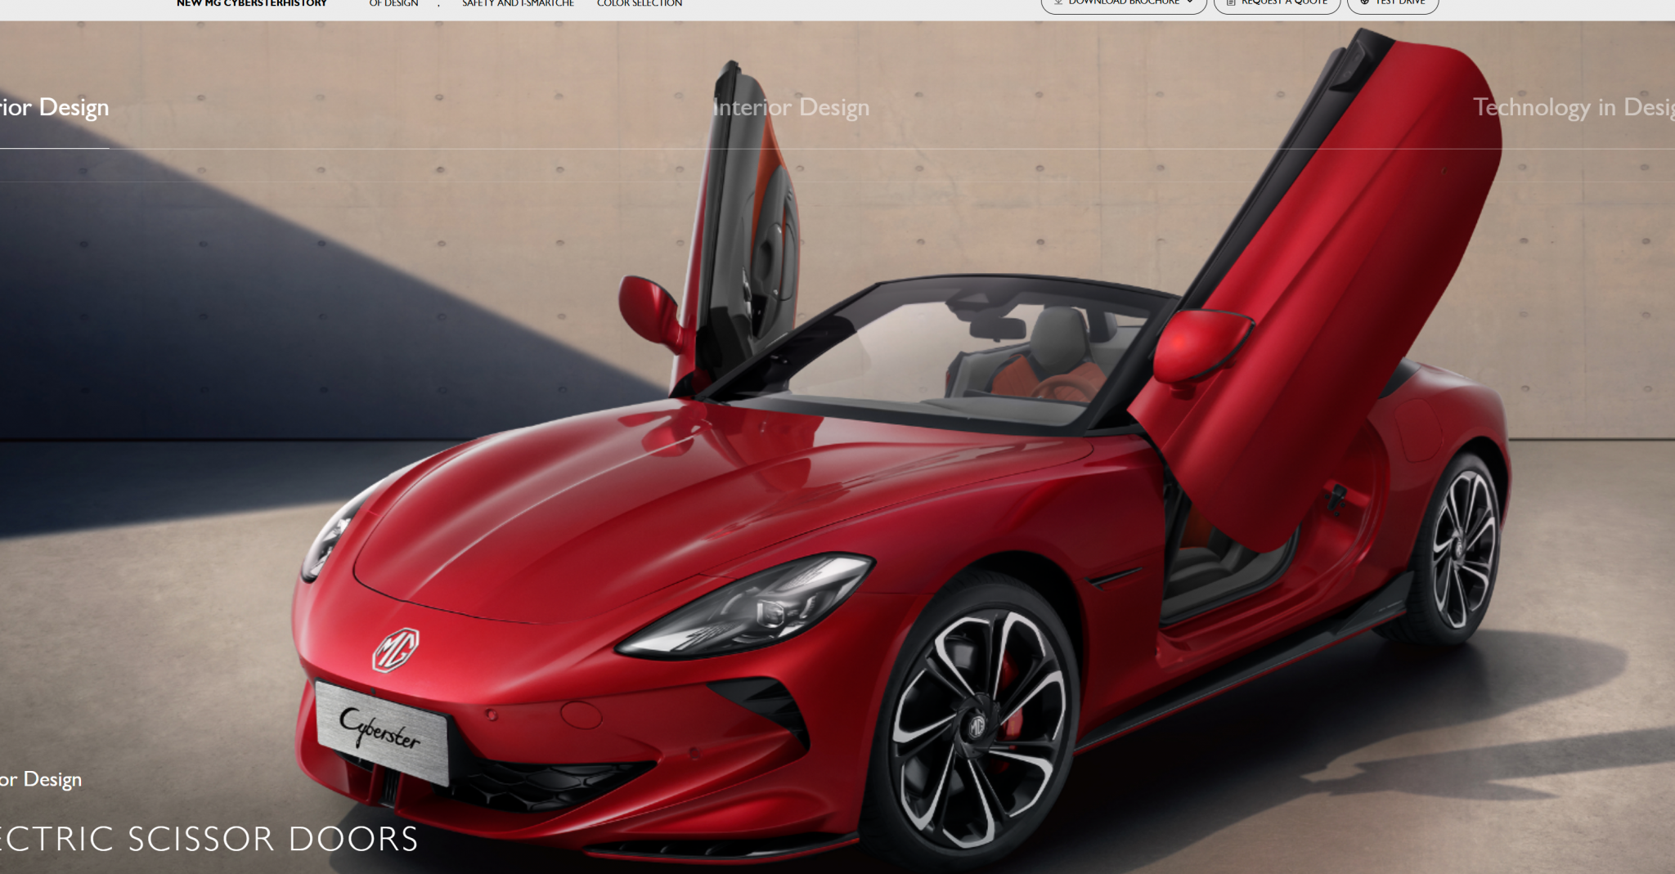Screen dimensions: 1675x874
Task: Open the Color Selection navigation link
Action: (640, 3)
